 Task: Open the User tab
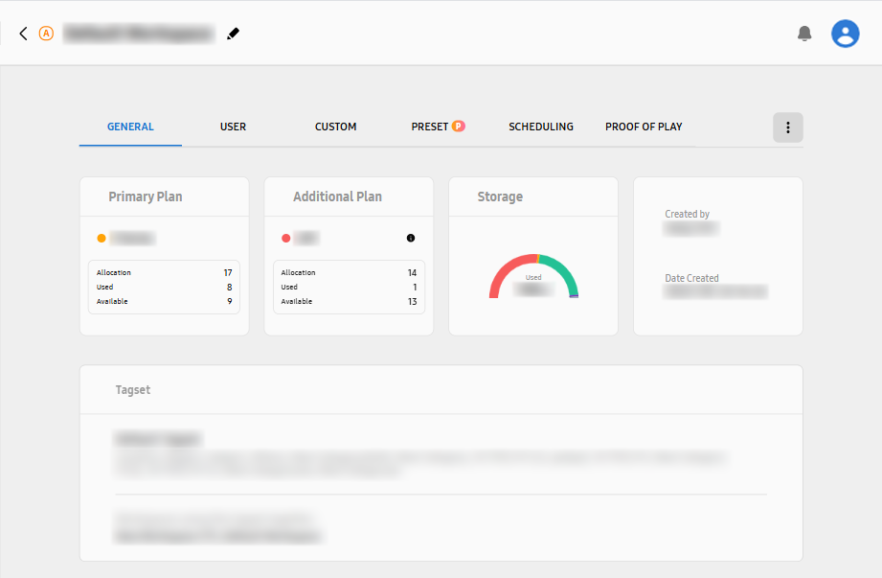(x=233, y=127)
